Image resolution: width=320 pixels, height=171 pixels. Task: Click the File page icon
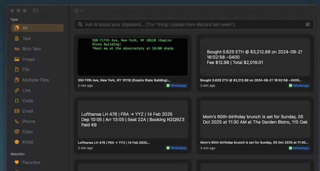(x=17, y=70)
